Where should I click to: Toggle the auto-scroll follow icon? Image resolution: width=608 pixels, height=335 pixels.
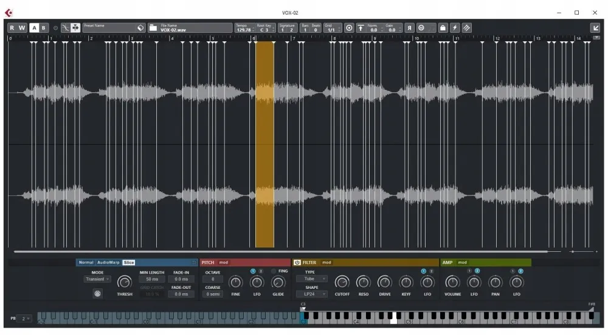pos(75,28)
